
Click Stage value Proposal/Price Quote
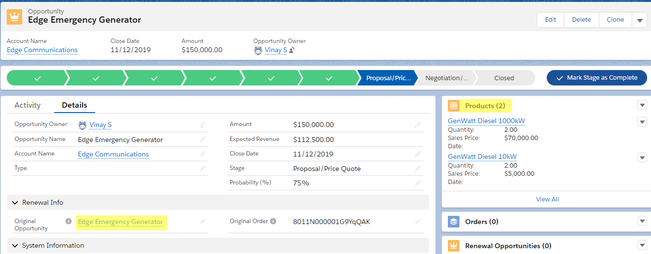coord(327,169)
